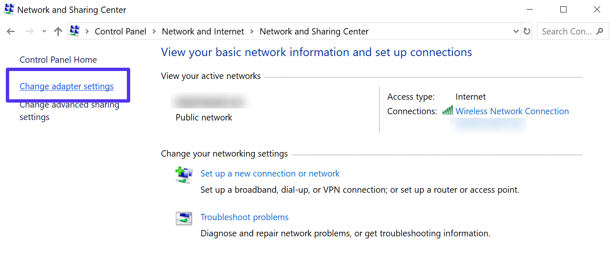The image size is (611, 260).
Task: Click inside the search field
Action: click(x=566, y=31)
